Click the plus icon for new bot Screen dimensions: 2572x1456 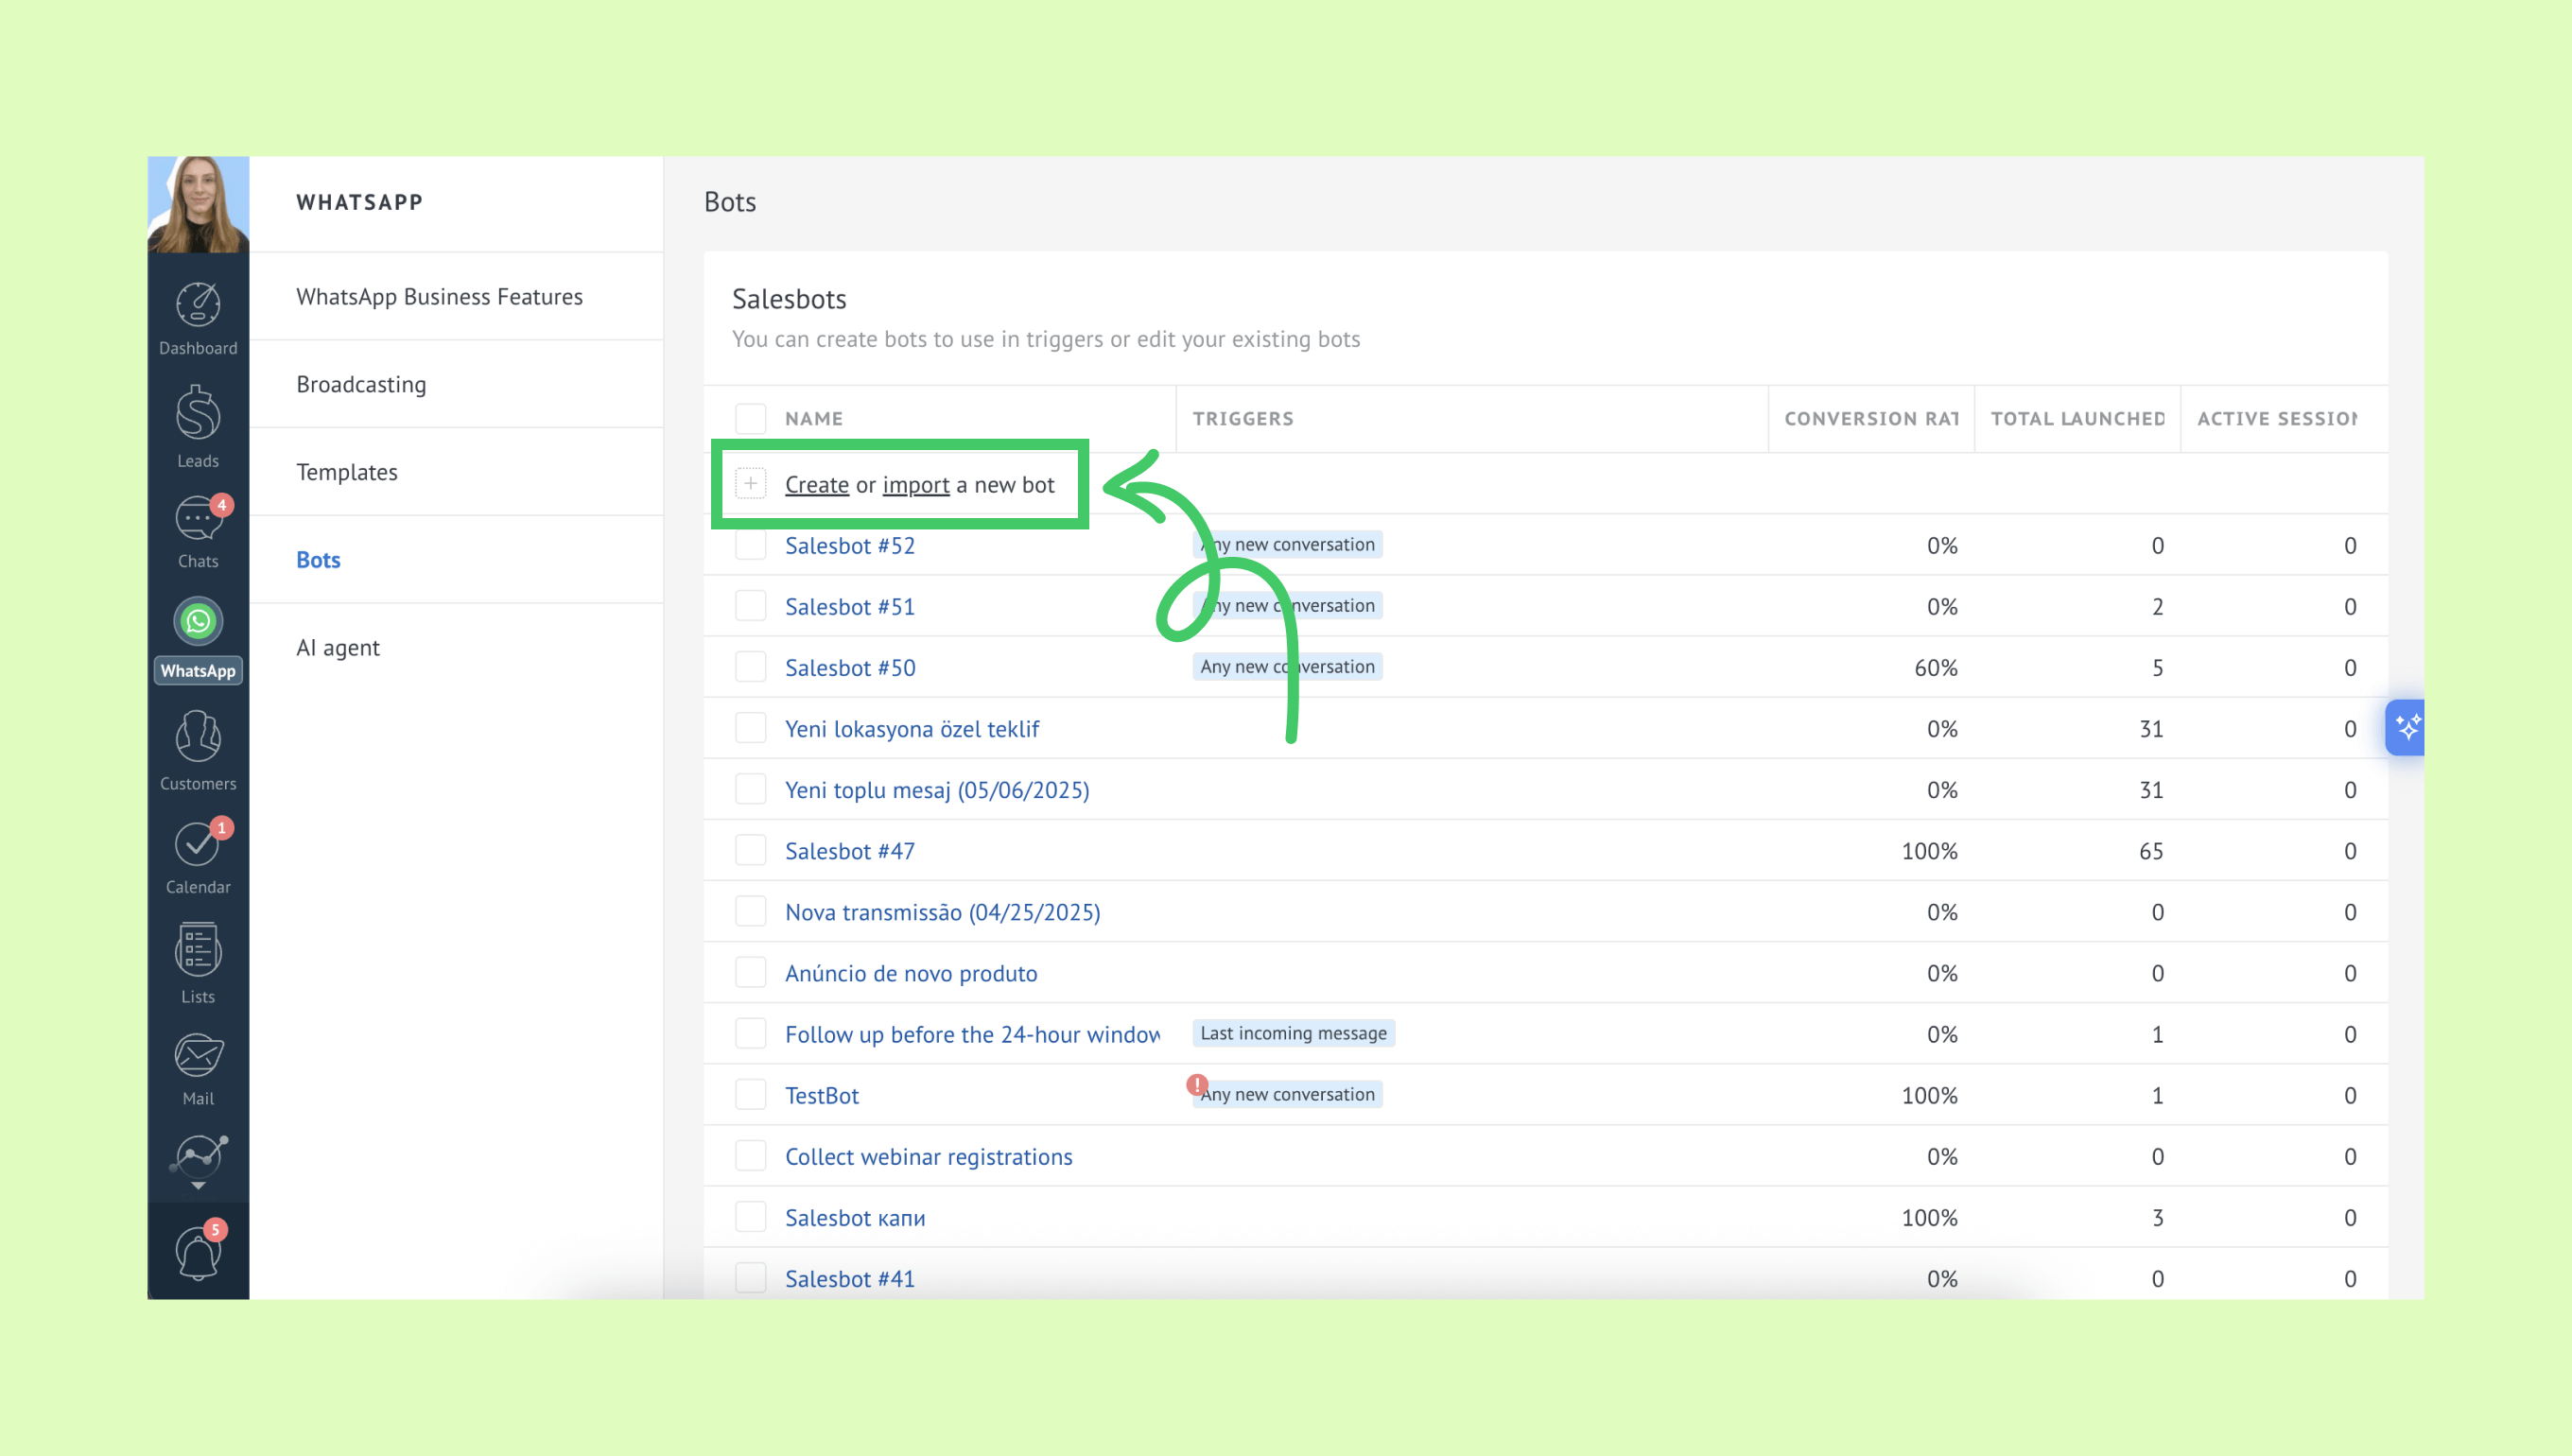750,484
